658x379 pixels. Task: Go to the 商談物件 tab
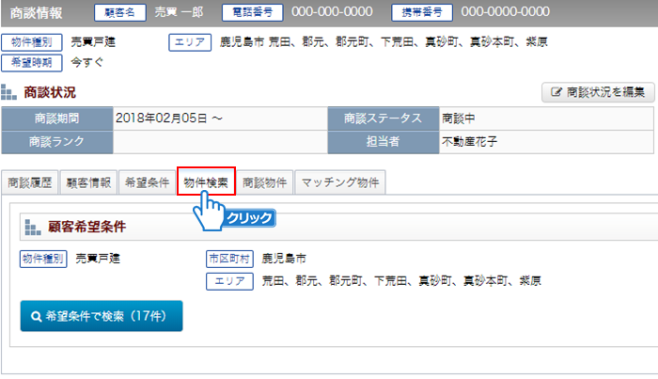pyautogui.click(x=264, y=182)
